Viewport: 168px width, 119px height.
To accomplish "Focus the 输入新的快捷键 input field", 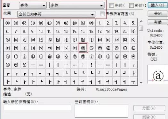I will [37, 108].
